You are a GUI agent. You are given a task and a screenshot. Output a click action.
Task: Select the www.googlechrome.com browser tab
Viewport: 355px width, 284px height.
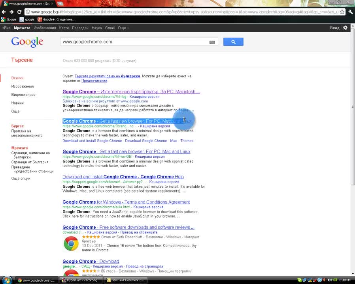28,4
